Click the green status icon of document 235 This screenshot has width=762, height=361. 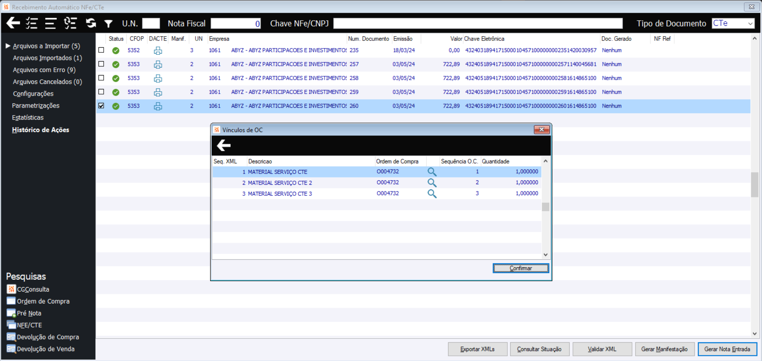[x=116, y=50]
